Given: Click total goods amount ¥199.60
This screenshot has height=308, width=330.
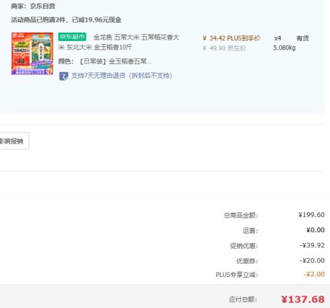Looking at the screenshot, I should pos(312,215).
